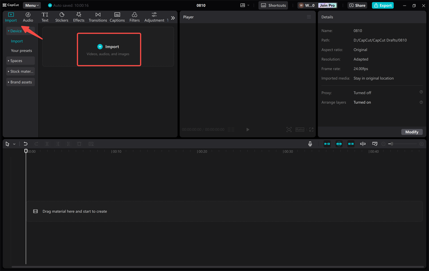Toggle preview axis

coord(363,144)
